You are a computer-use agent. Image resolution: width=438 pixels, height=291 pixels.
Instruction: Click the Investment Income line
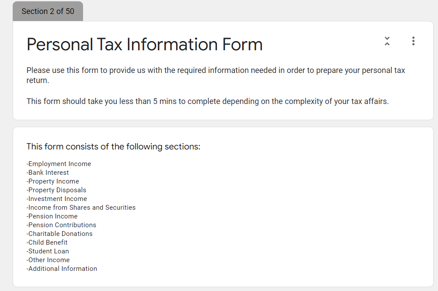(x=57, y=199)
